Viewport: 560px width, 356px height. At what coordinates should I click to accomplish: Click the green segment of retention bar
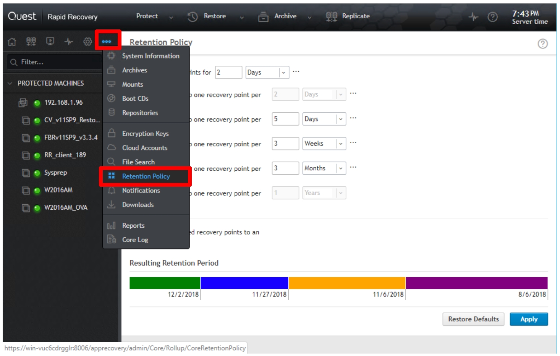pos(165,283)
